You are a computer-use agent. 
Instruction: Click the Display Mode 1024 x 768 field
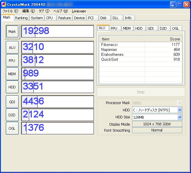(x=157, y=124)
